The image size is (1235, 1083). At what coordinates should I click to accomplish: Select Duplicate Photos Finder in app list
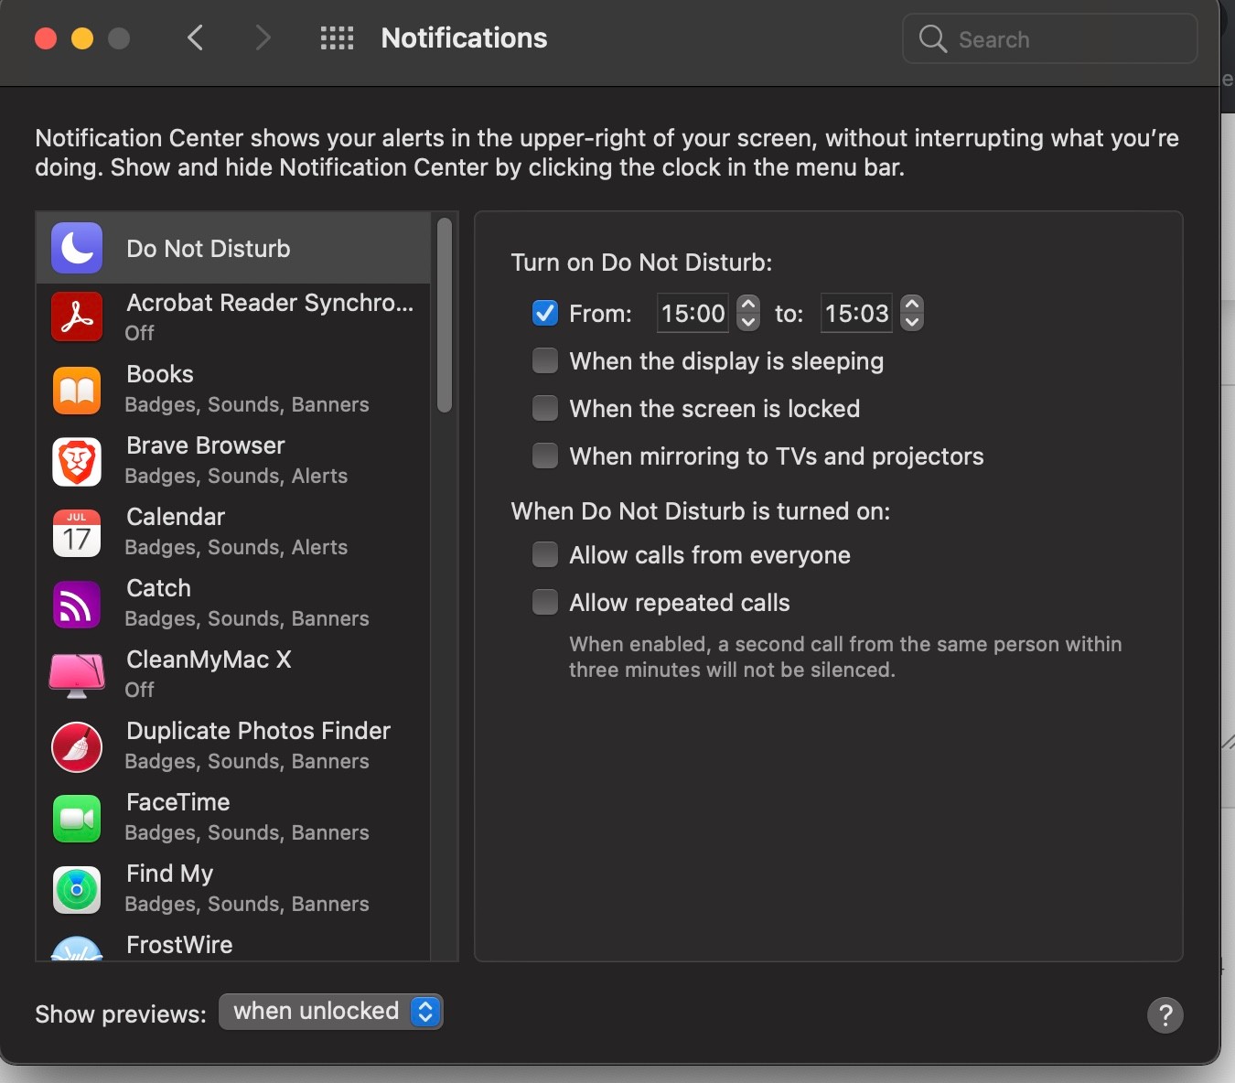click(258, 745)
